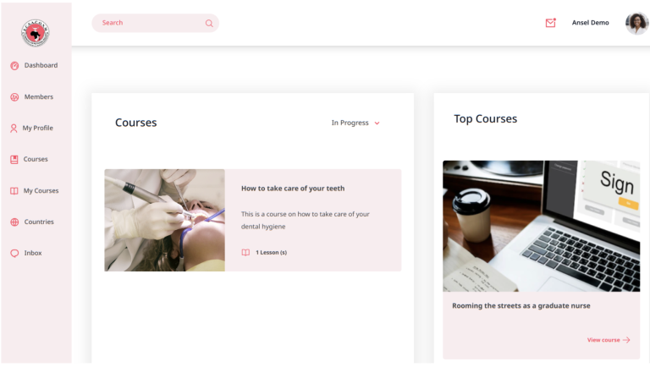The image size is (650, 367).
Task: Click the chevron beside In Progress
Action: point(377,123)
